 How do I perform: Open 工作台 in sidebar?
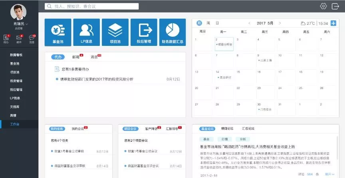click(x=19, y=124)
